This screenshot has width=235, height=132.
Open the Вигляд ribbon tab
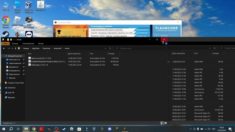(x=41, y=44)
